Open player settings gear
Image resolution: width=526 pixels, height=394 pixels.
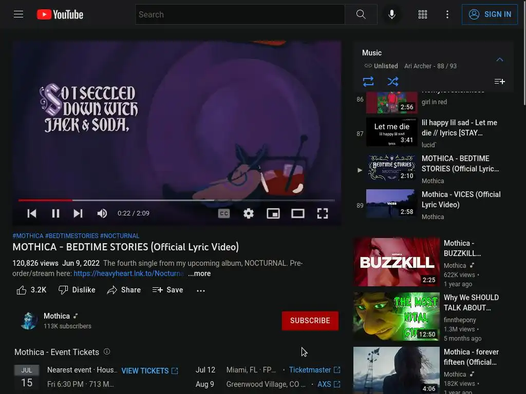point(249,213)
